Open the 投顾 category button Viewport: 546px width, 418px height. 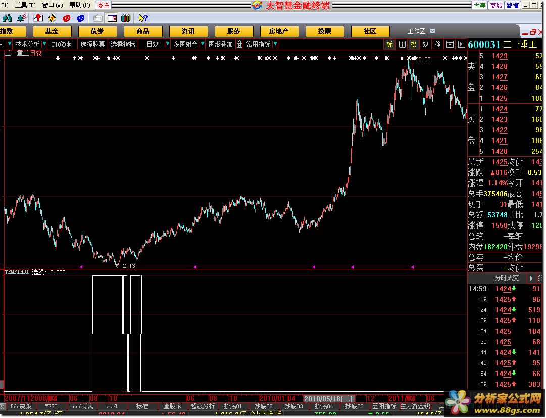coord(325,31)
